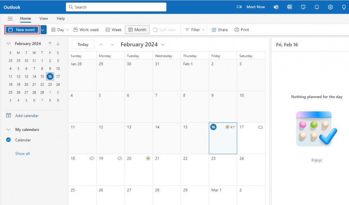Expand the Filter dropdown

click(x=194, y=30)
